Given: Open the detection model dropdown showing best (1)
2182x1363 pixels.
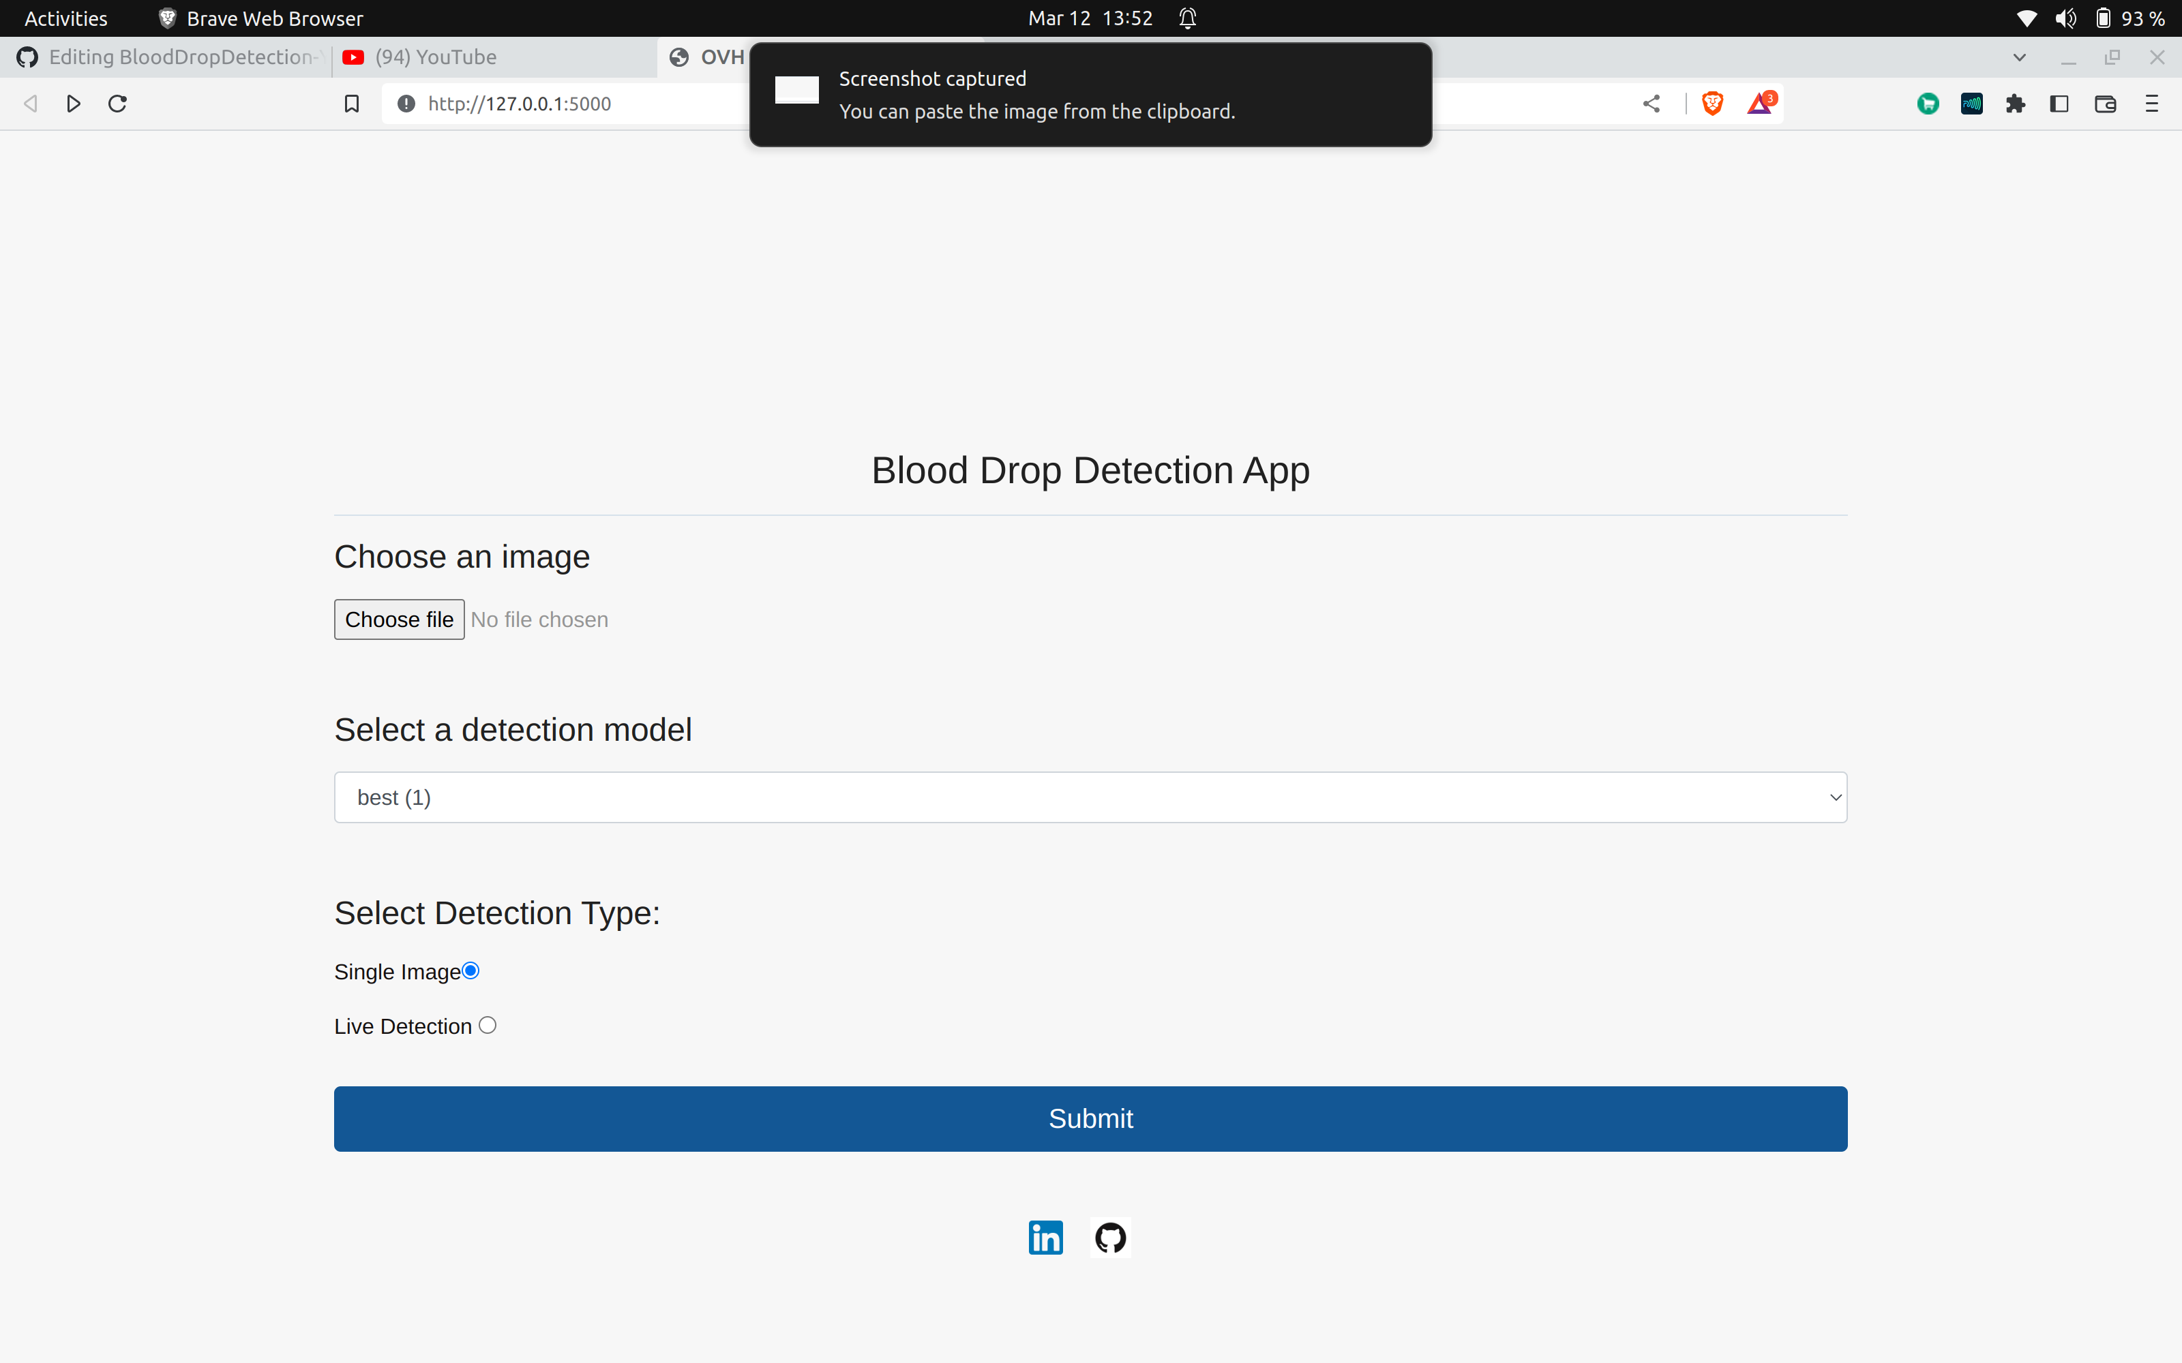Looking at the screenshot, I should 1090,797.
